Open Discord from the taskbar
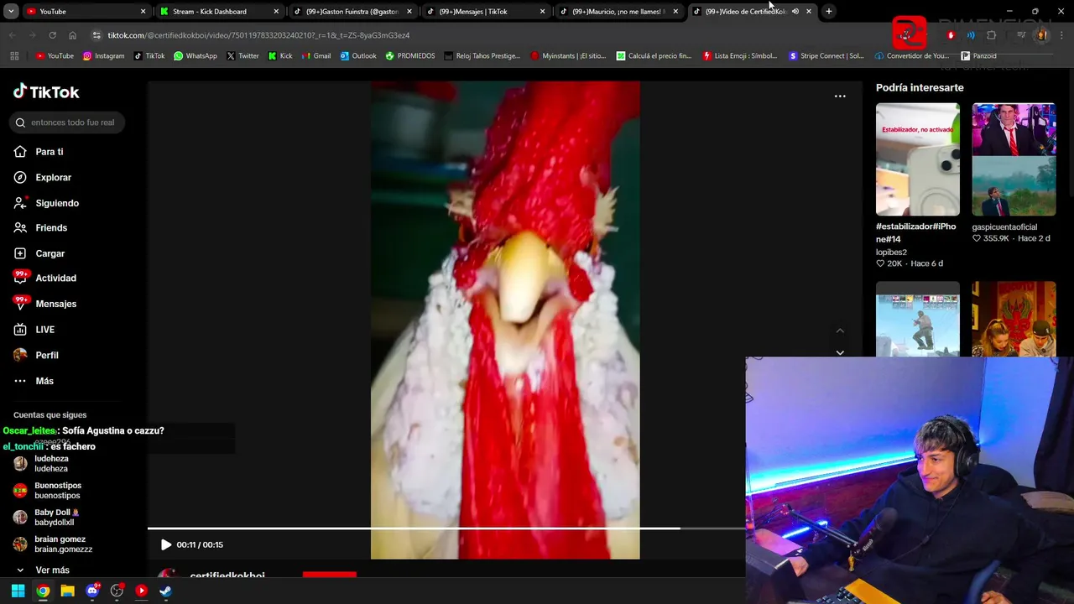This screenshot has height=604, width=1074. pos(92,591)
